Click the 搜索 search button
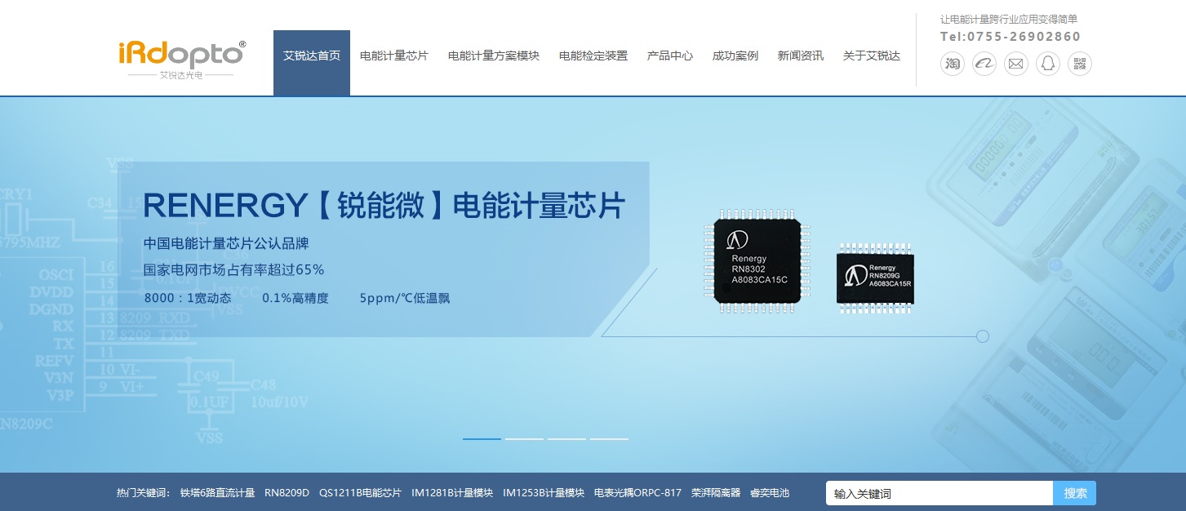This screenshot has width=1186, height=511. pos(1075,493)
